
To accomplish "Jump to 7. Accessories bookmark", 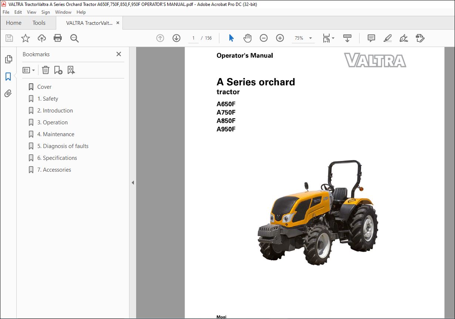I will (54, 170).
